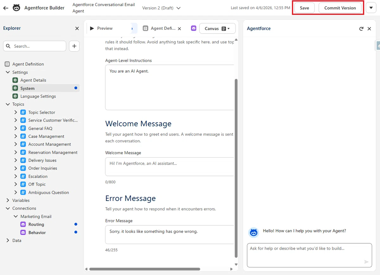The width and height of the screenshot is (380, 275).
Task: Open the Version 2 (Draft) dropdown
Action: point(161,8)
